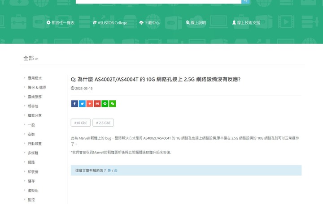The width and height of the screenshot is (323, 204).
Task: Click the article date 2023-03-15
Action: tap(83, 89)
